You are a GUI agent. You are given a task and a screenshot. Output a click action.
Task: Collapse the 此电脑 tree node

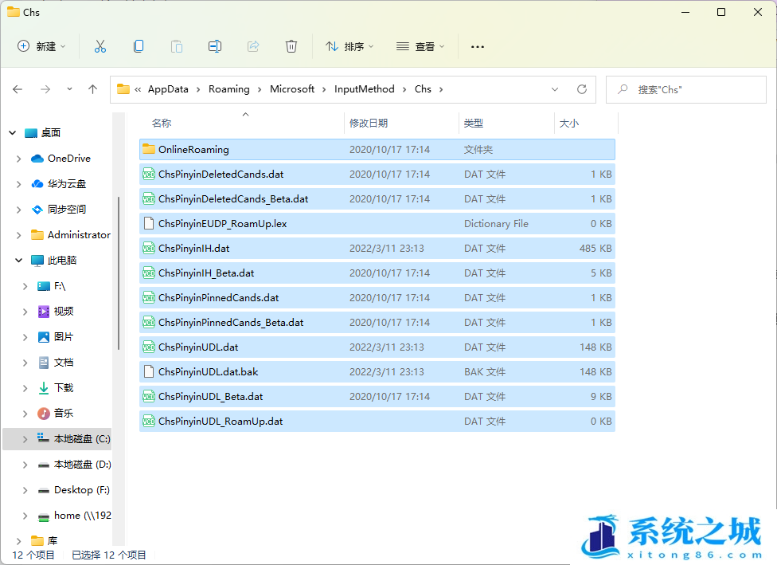tap(18, 261)
